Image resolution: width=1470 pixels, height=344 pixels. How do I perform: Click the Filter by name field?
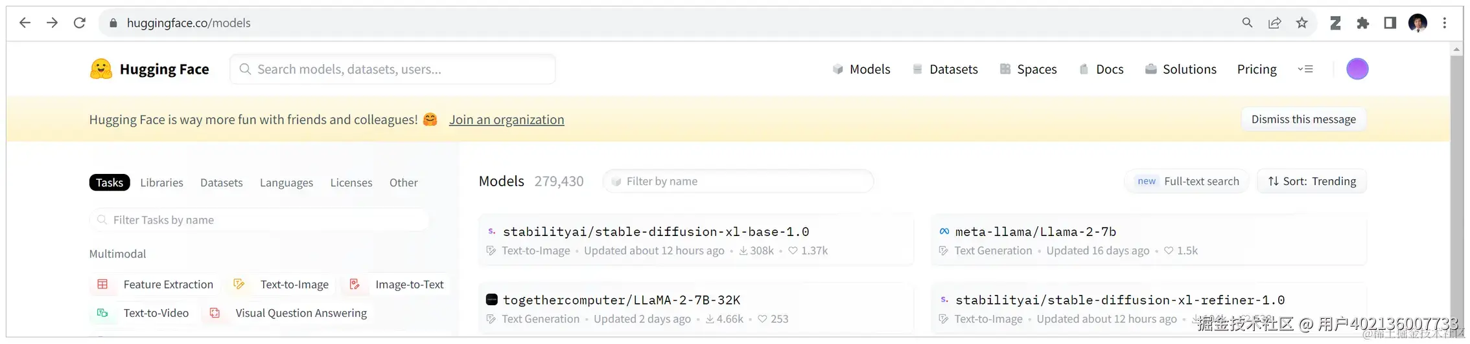[739, 182]
